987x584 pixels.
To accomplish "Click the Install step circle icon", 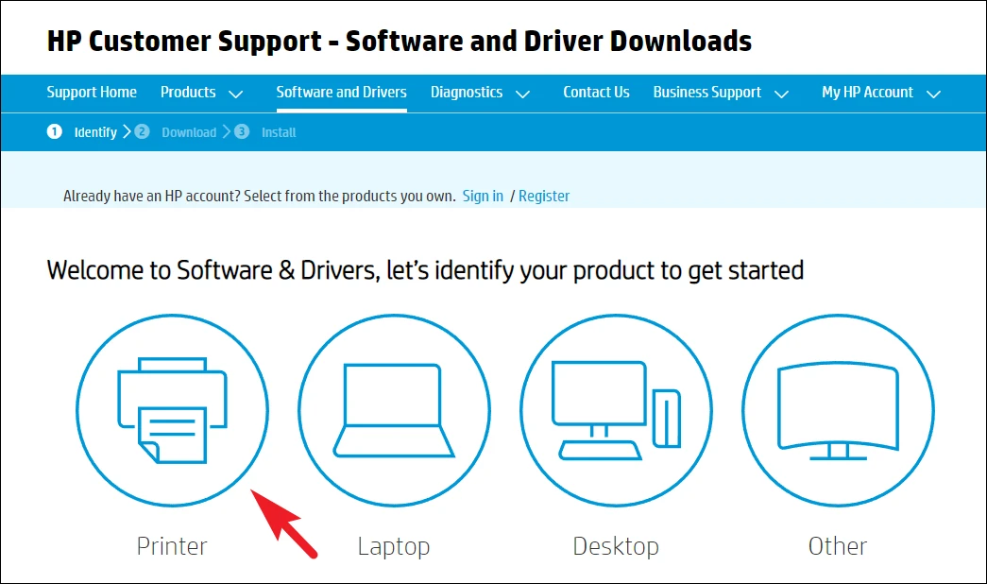I will click(242, 132).
